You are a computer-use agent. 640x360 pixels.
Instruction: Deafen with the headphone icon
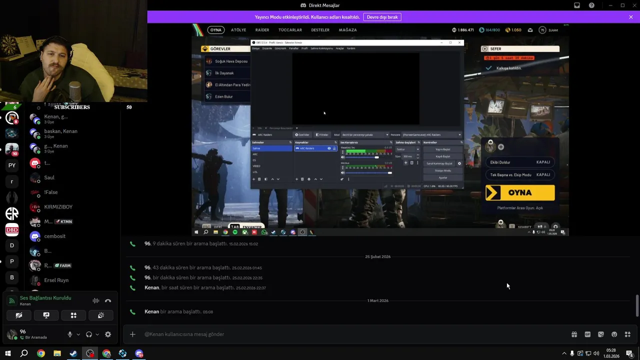click(89, 334)
